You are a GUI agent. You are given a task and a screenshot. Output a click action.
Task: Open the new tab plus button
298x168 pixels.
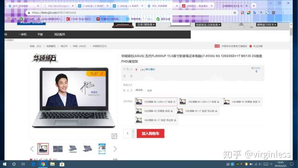pyautogui.click(x=254, y=6)
